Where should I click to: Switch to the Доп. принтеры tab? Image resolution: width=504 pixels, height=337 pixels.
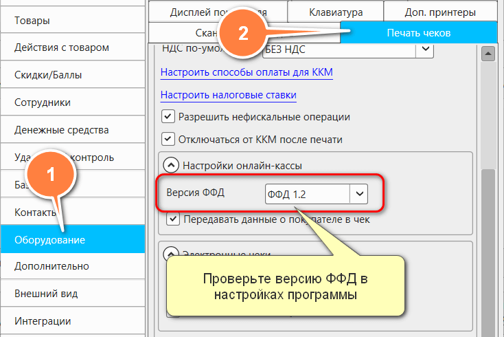tap(439, 11)
